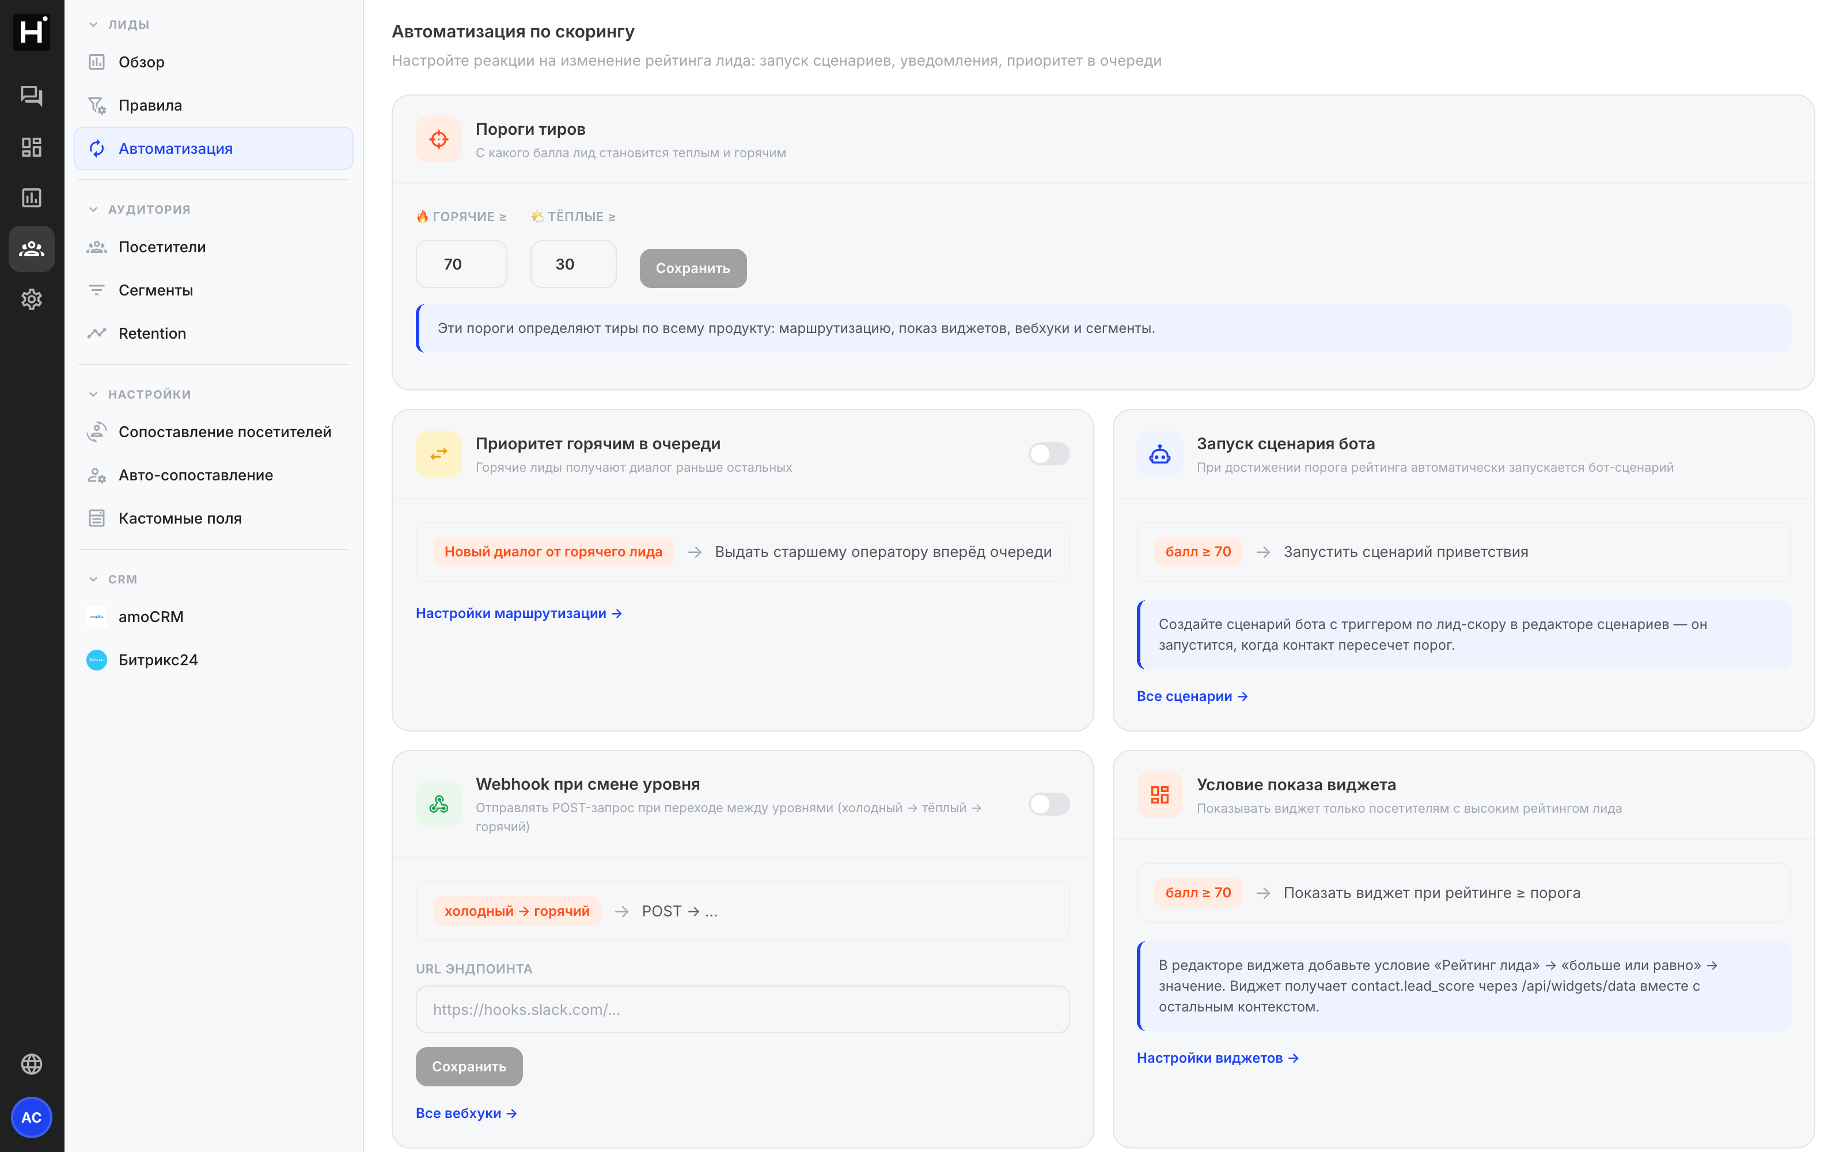1843x1152 pixels.
Task: Select the Автоматизация menu item
Action: [x=213, y=148]
